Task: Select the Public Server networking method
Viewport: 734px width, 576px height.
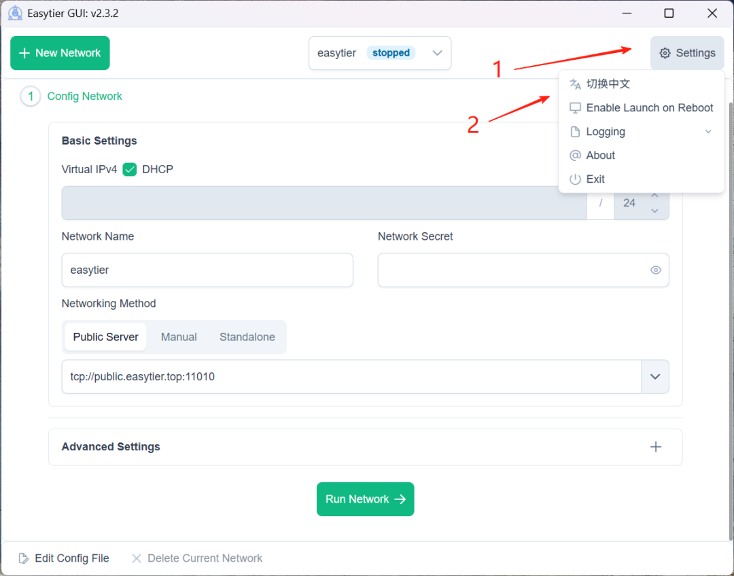Action: pos(106,337)
